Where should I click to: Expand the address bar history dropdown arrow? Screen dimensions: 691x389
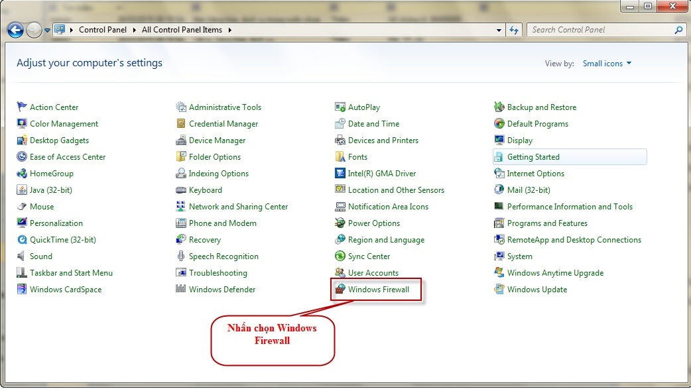pos(499,30)
